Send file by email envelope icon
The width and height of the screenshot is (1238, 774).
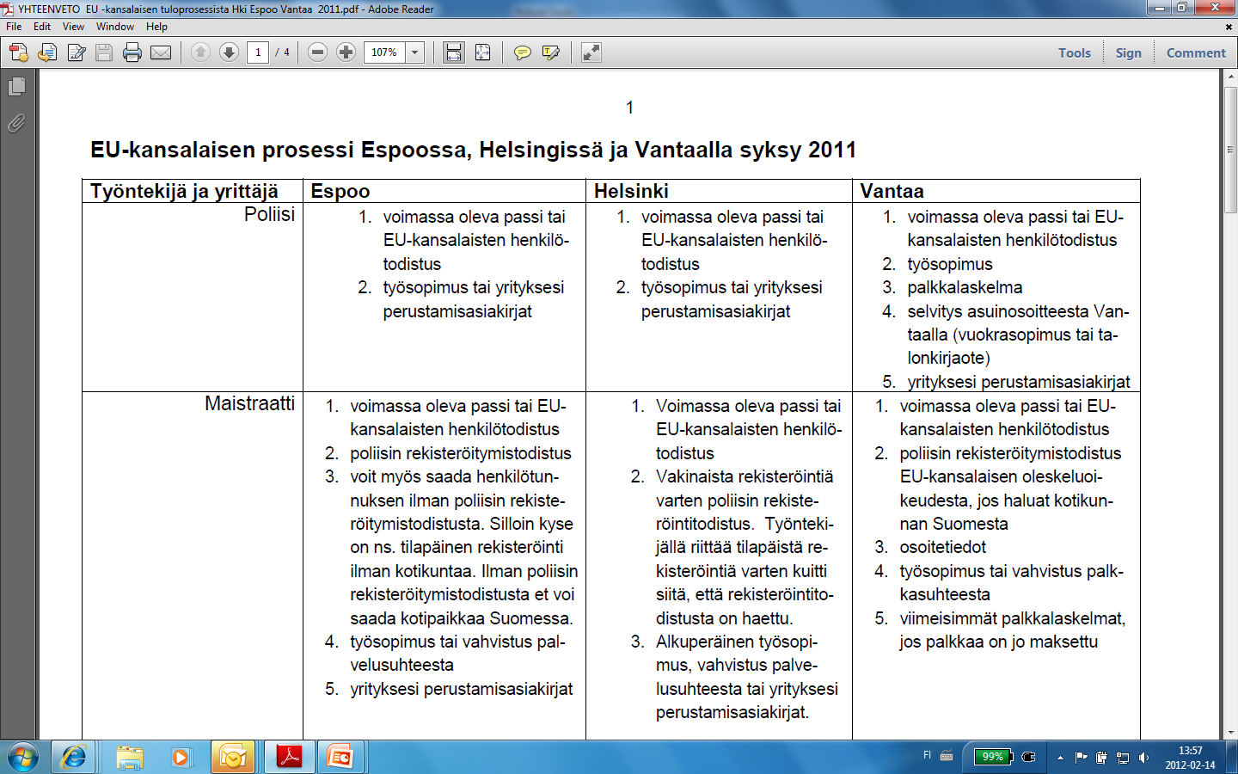click(x=161, y=52)
